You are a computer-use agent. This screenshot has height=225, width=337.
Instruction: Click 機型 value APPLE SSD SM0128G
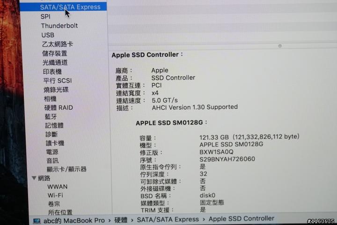coord(231,144)
